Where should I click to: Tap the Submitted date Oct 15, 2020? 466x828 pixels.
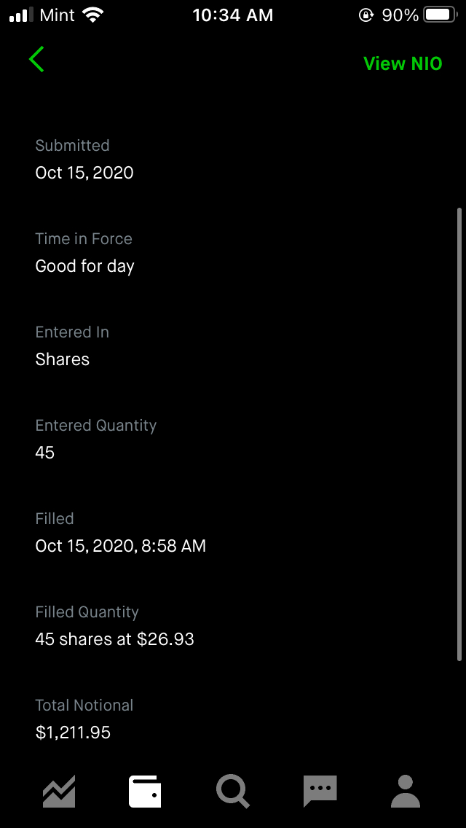[84, 173]
